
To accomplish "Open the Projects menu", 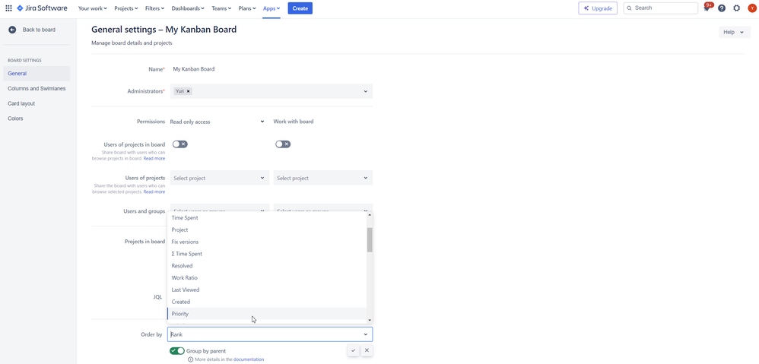I will 125,8.
